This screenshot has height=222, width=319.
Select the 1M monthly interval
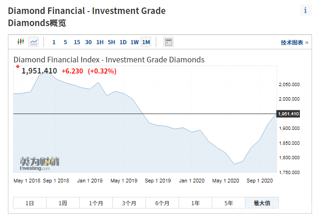(x=146, y=42)
